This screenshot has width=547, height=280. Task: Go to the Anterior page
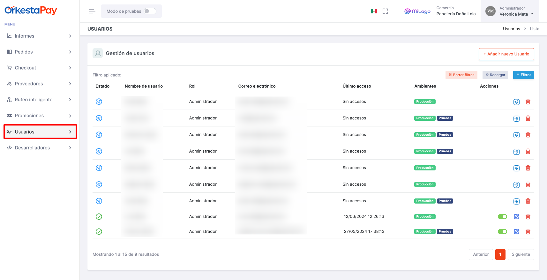(481, 255)
